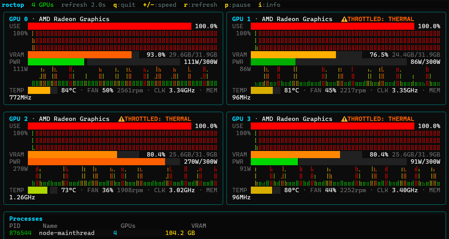The height and width of the screenshot is (239, 449).
Task: Click the p:pause shortcut hint
Action: point(238,5)
